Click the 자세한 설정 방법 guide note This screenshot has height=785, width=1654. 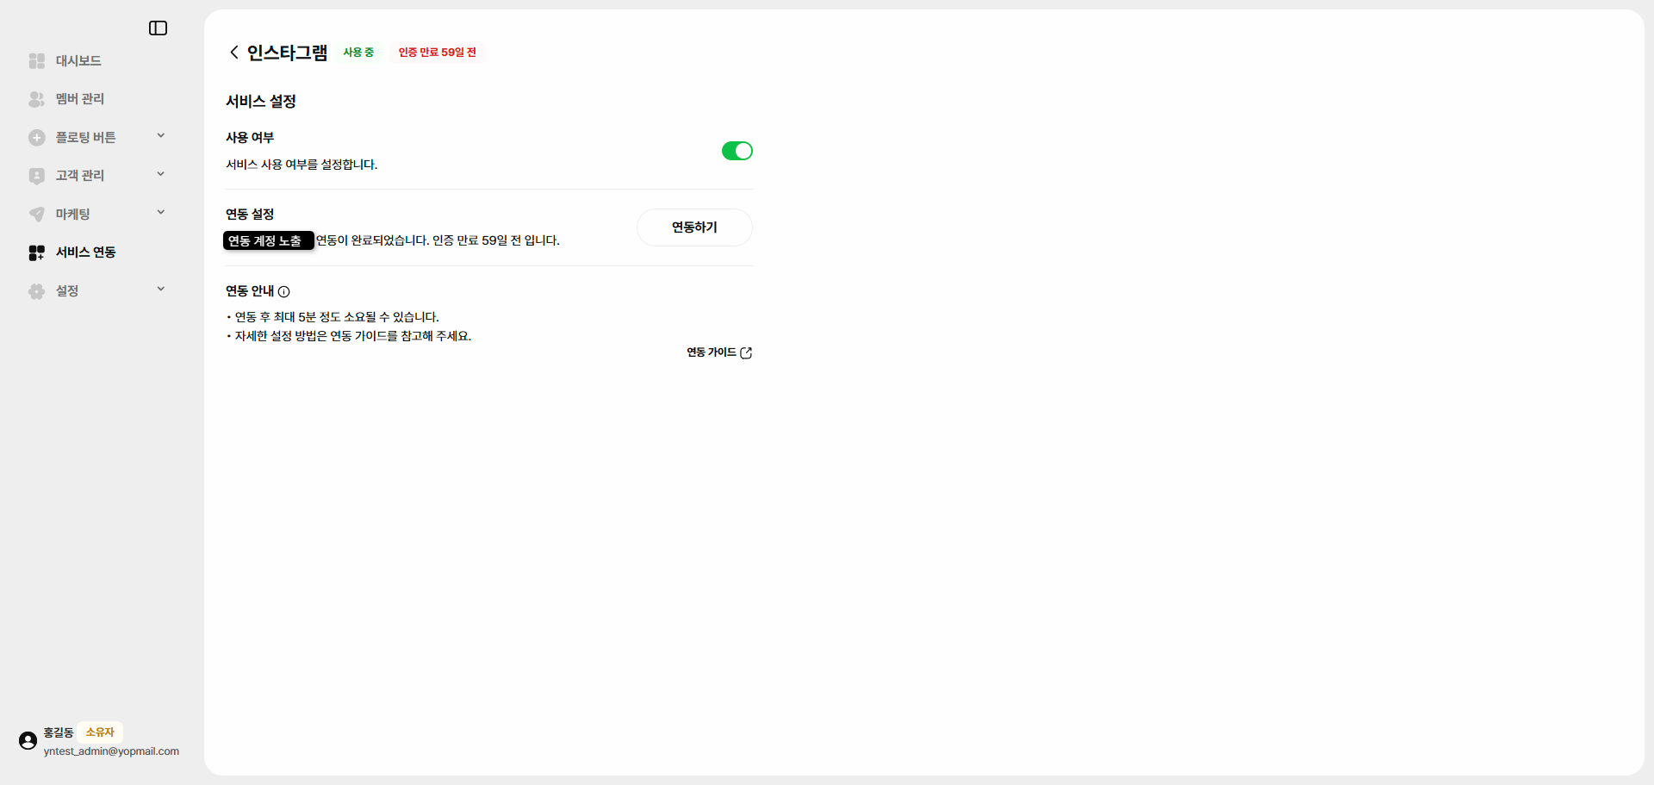[x=353, y=336]
